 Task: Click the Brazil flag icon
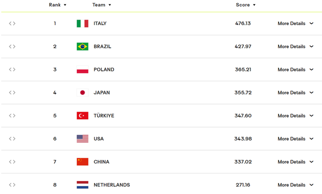(x=83, y=47)
